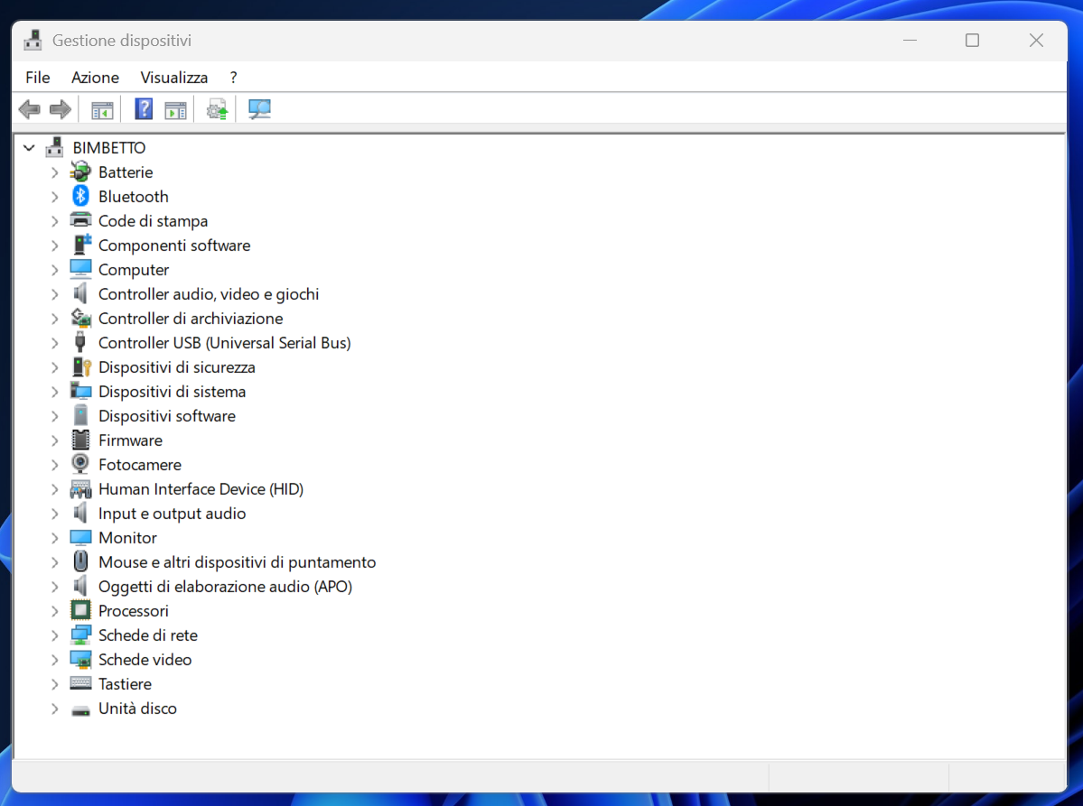Click the Schede video icon
The image size is (1083, 806).
point(80,660)
